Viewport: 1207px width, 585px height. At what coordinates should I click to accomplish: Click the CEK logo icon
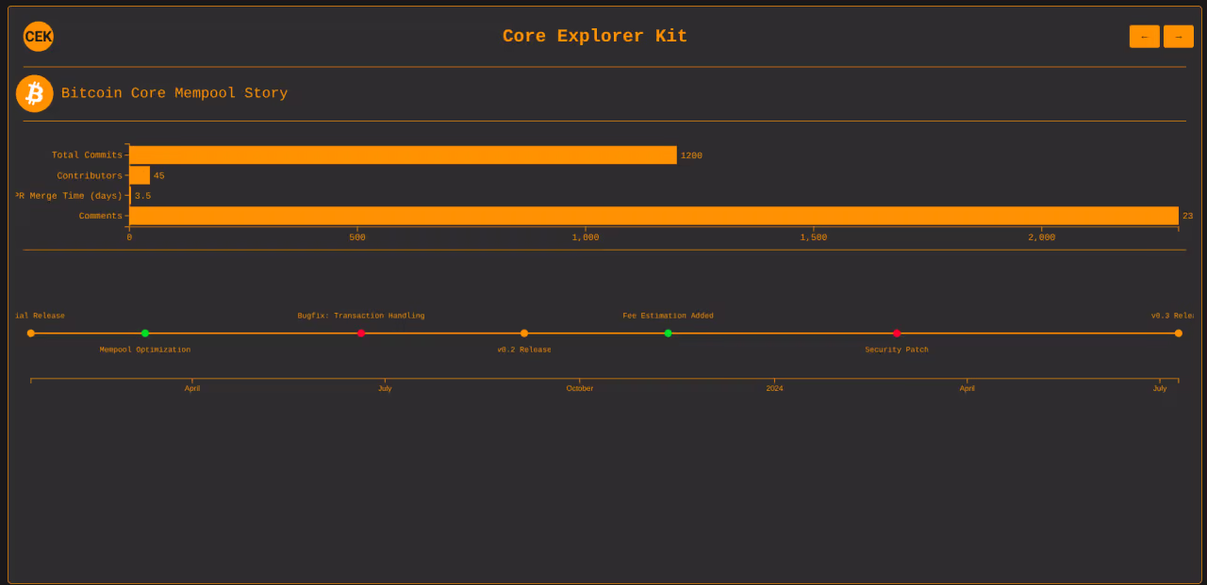pyautogui.click(x=39, y=37)
